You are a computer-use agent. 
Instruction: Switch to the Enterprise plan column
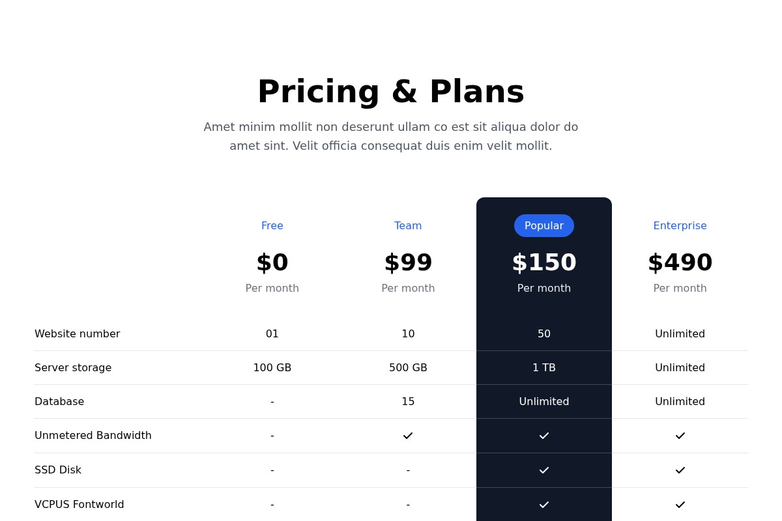tap(680, 225)
